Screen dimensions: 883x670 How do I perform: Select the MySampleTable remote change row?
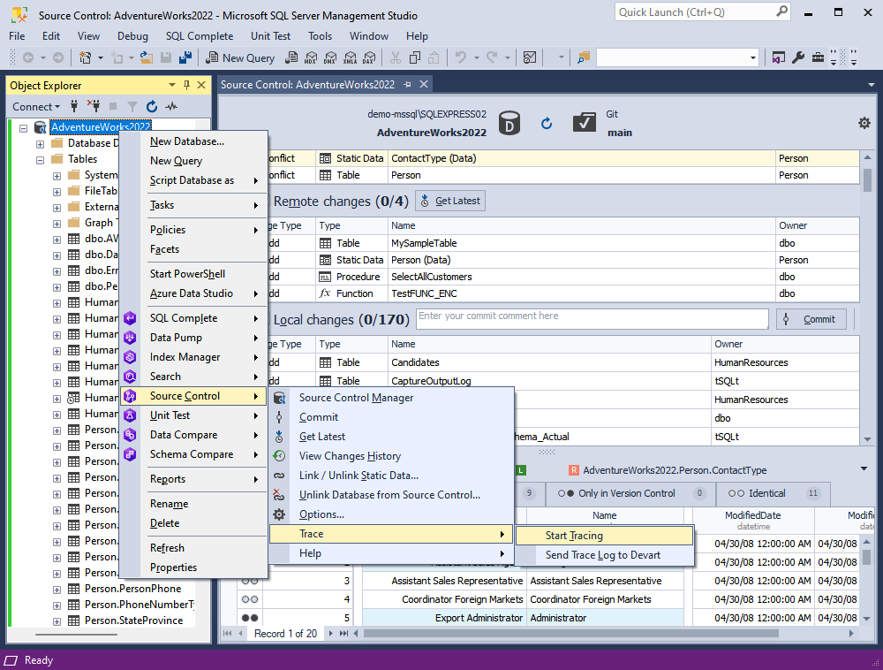click(563, 243)
